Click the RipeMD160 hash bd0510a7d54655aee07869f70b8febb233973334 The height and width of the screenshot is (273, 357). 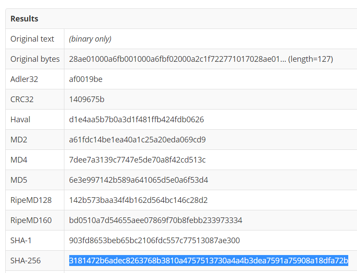(x=156, y=220)
